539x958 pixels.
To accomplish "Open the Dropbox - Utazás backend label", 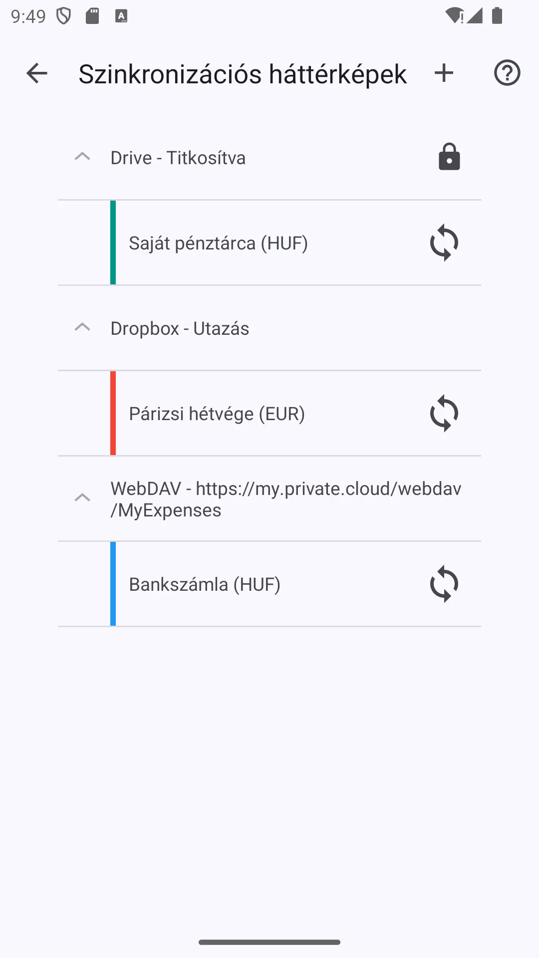I will [x=180, y=329].
